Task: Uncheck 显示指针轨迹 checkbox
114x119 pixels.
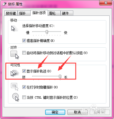Action: point(24,71)
